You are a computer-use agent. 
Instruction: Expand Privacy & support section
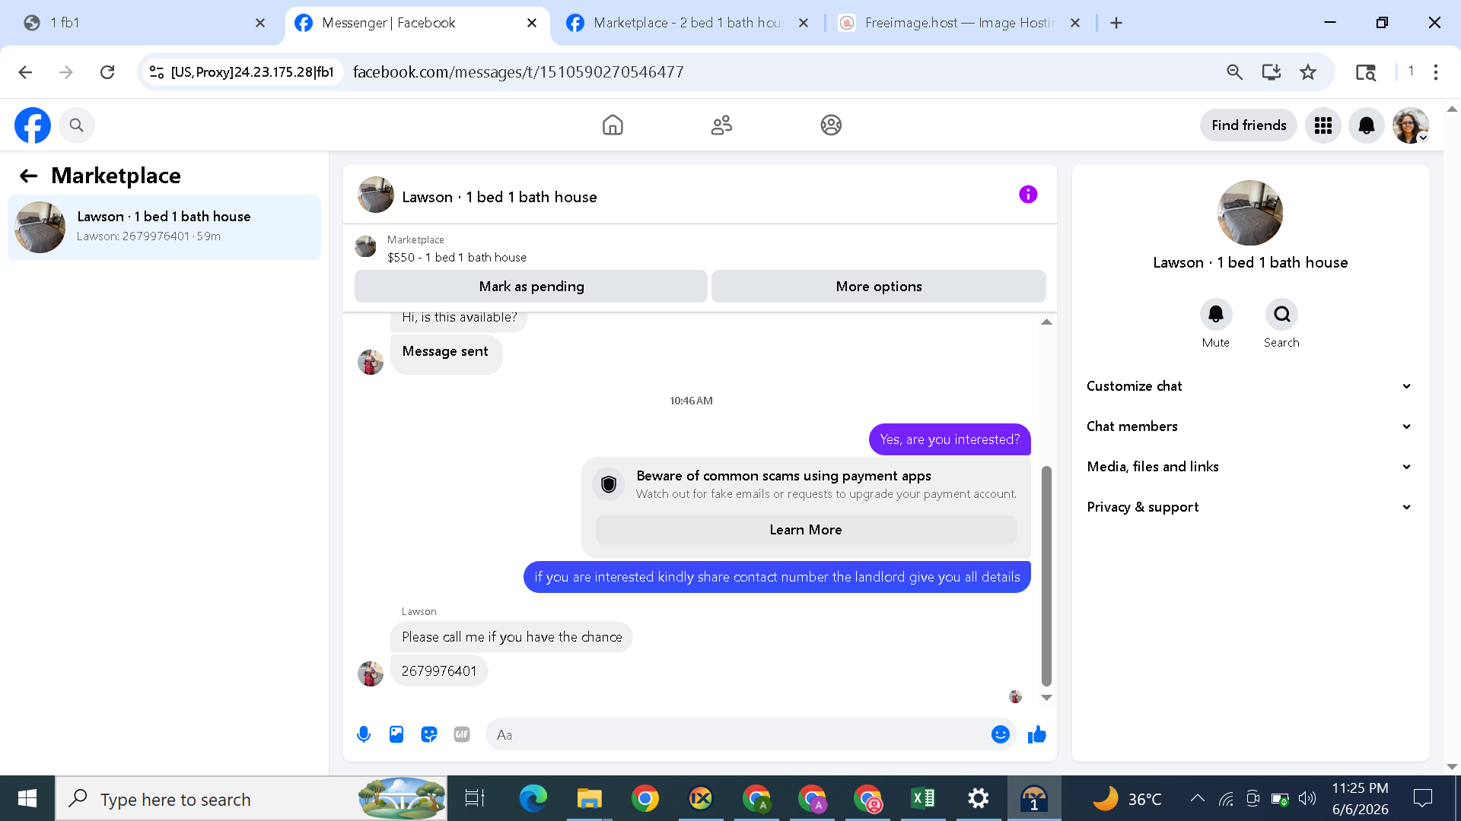pos(1249,507)
